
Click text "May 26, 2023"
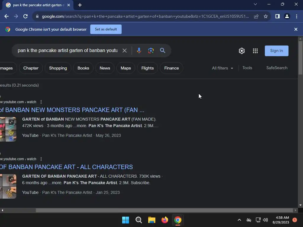pos(108,135)
